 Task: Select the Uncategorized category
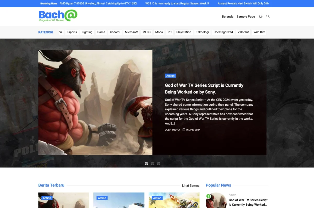click(x=223, y=32)
